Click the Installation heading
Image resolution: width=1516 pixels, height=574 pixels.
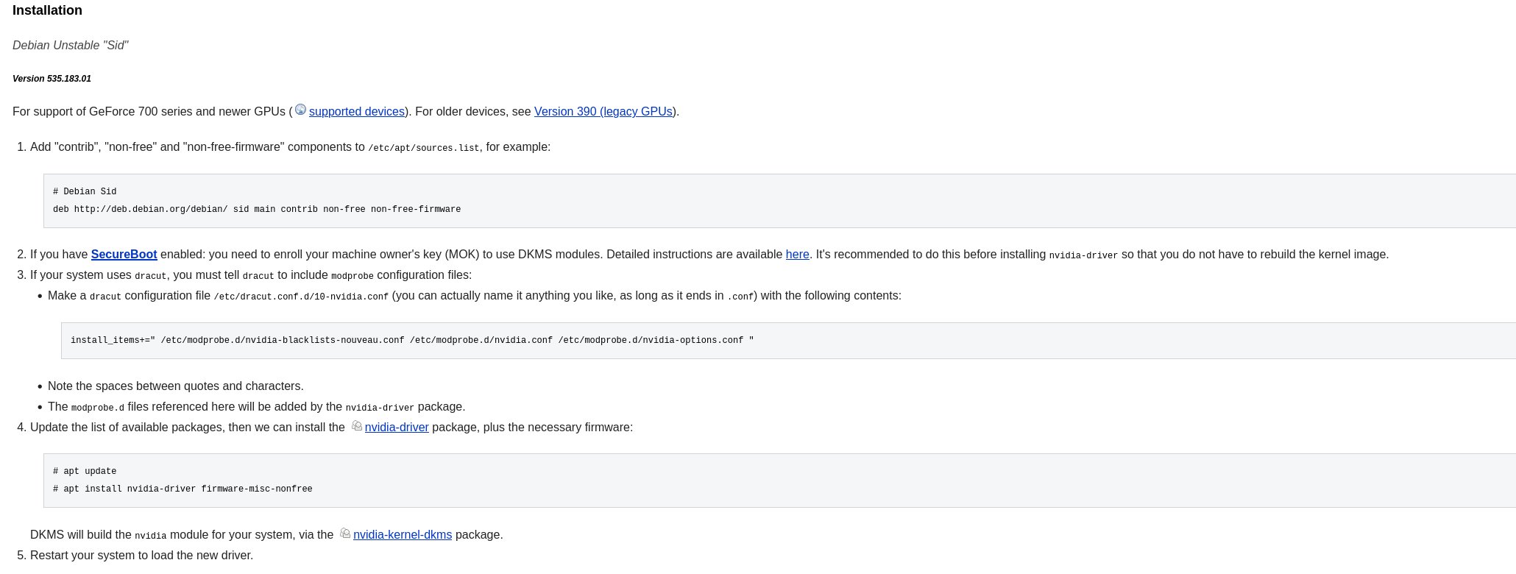point(47,10)
